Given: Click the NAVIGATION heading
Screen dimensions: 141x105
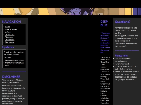Looking at the screenshot, I should tap(11, 22).
